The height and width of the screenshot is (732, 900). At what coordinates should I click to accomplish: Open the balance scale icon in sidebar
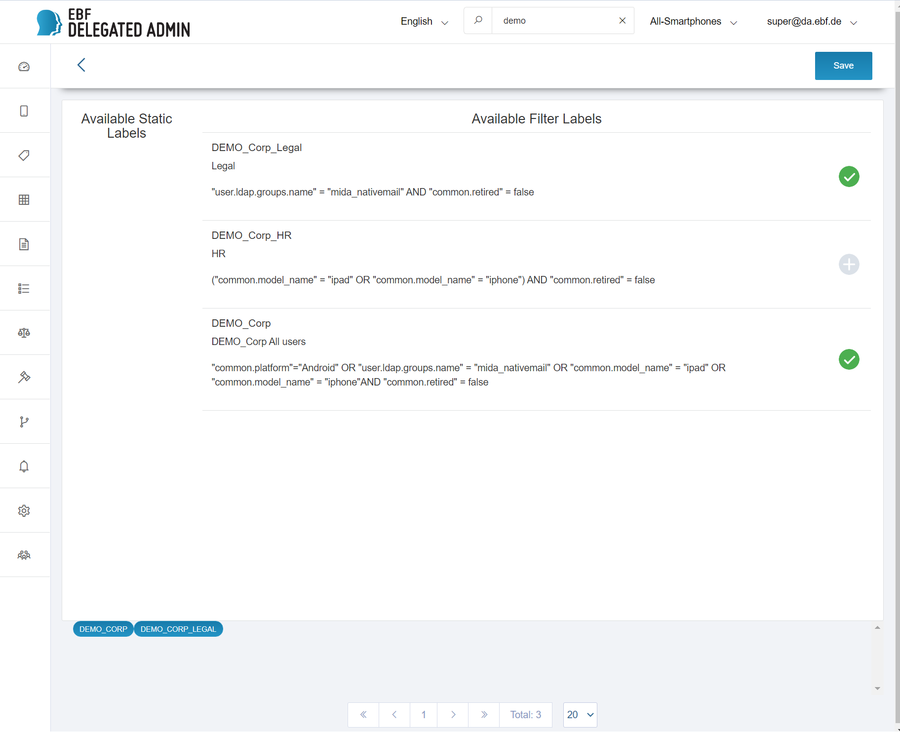coord(24,333)
